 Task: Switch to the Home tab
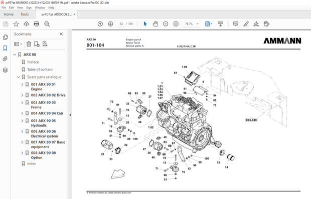click(9, 14)
